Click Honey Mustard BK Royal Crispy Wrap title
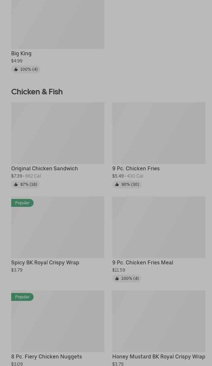Screen dimensions: 212x366 pyautogui.click(x=159, y=356)
